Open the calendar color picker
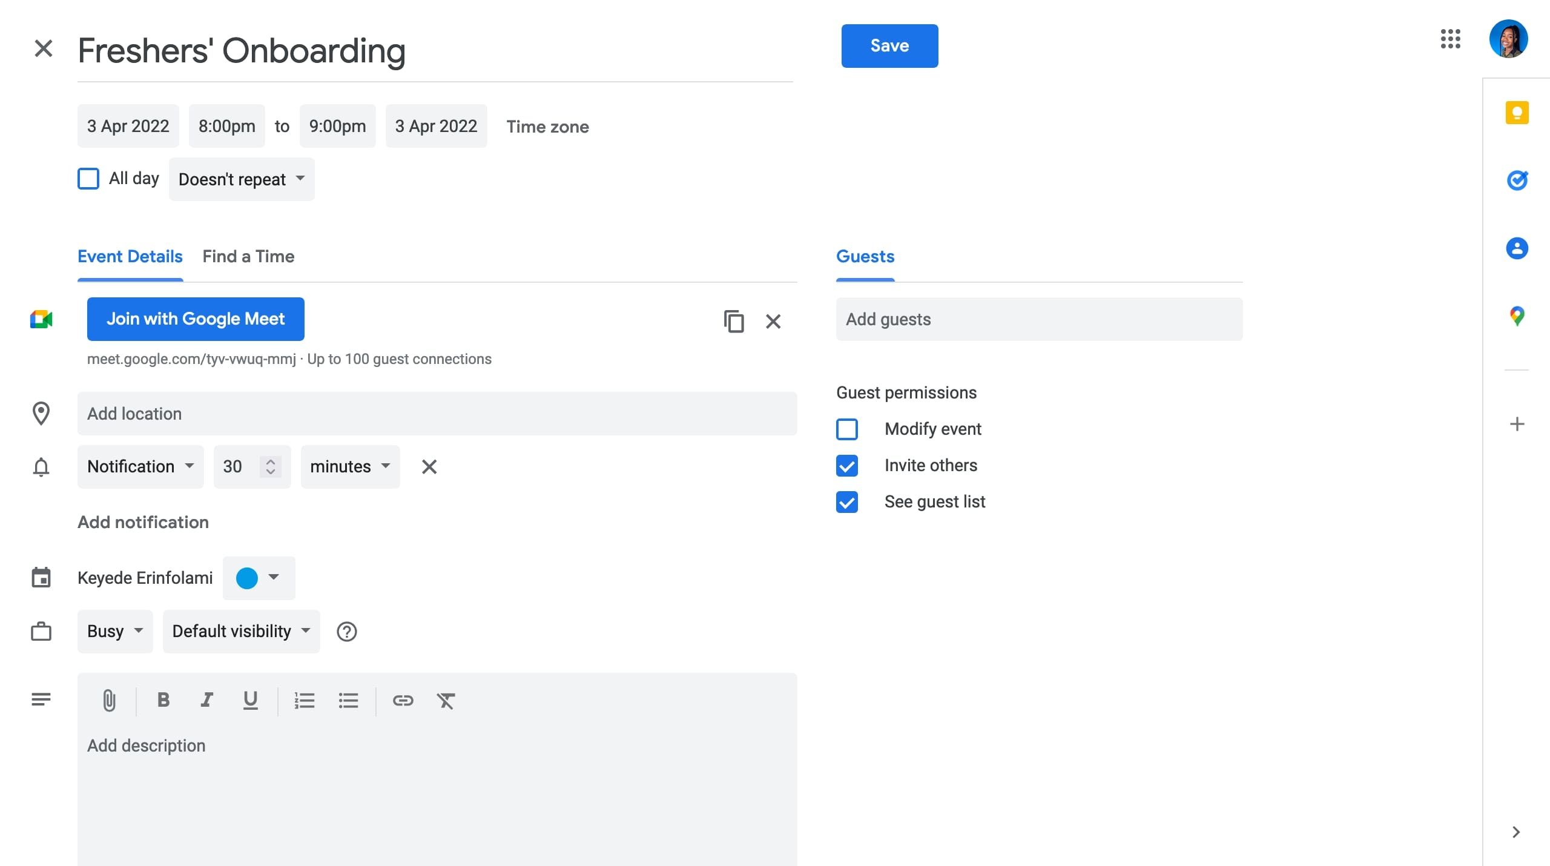1550x866 pixels. tap(259, 578)
